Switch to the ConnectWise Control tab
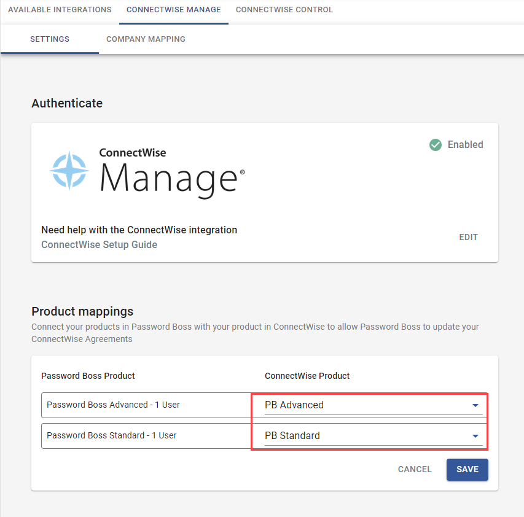The image size is (524, 517). tap(284, 10)
